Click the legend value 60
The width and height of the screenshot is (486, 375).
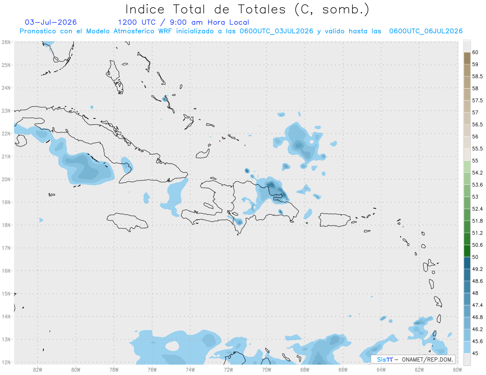(475, 52)
